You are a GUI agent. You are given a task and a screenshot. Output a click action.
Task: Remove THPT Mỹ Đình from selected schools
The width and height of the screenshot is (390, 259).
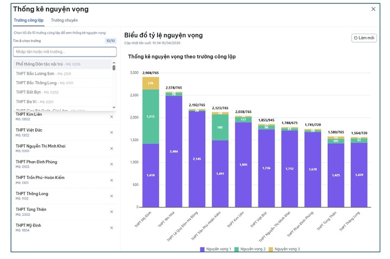point(112,227)
